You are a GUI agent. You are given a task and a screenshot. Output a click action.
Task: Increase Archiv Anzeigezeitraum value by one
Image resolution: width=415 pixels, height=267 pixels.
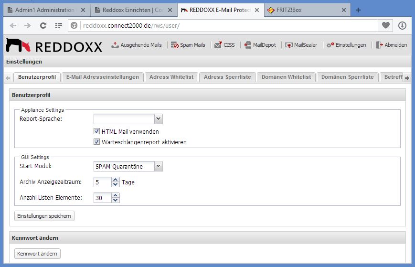tap(115, 180)
